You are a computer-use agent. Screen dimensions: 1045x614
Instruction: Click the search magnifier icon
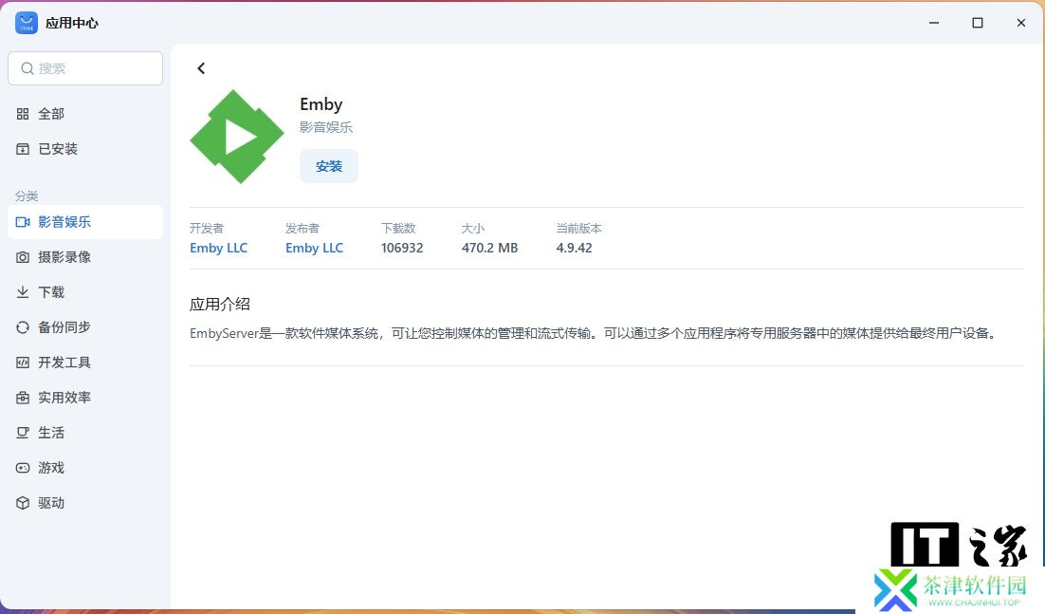(x=27, y=68)
